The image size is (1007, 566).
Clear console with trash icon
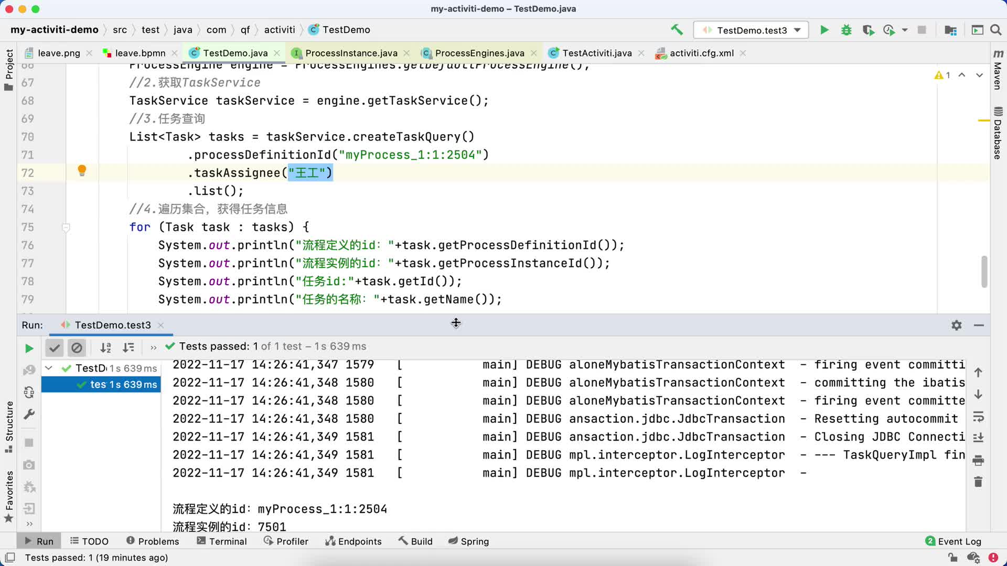(978, 481)
